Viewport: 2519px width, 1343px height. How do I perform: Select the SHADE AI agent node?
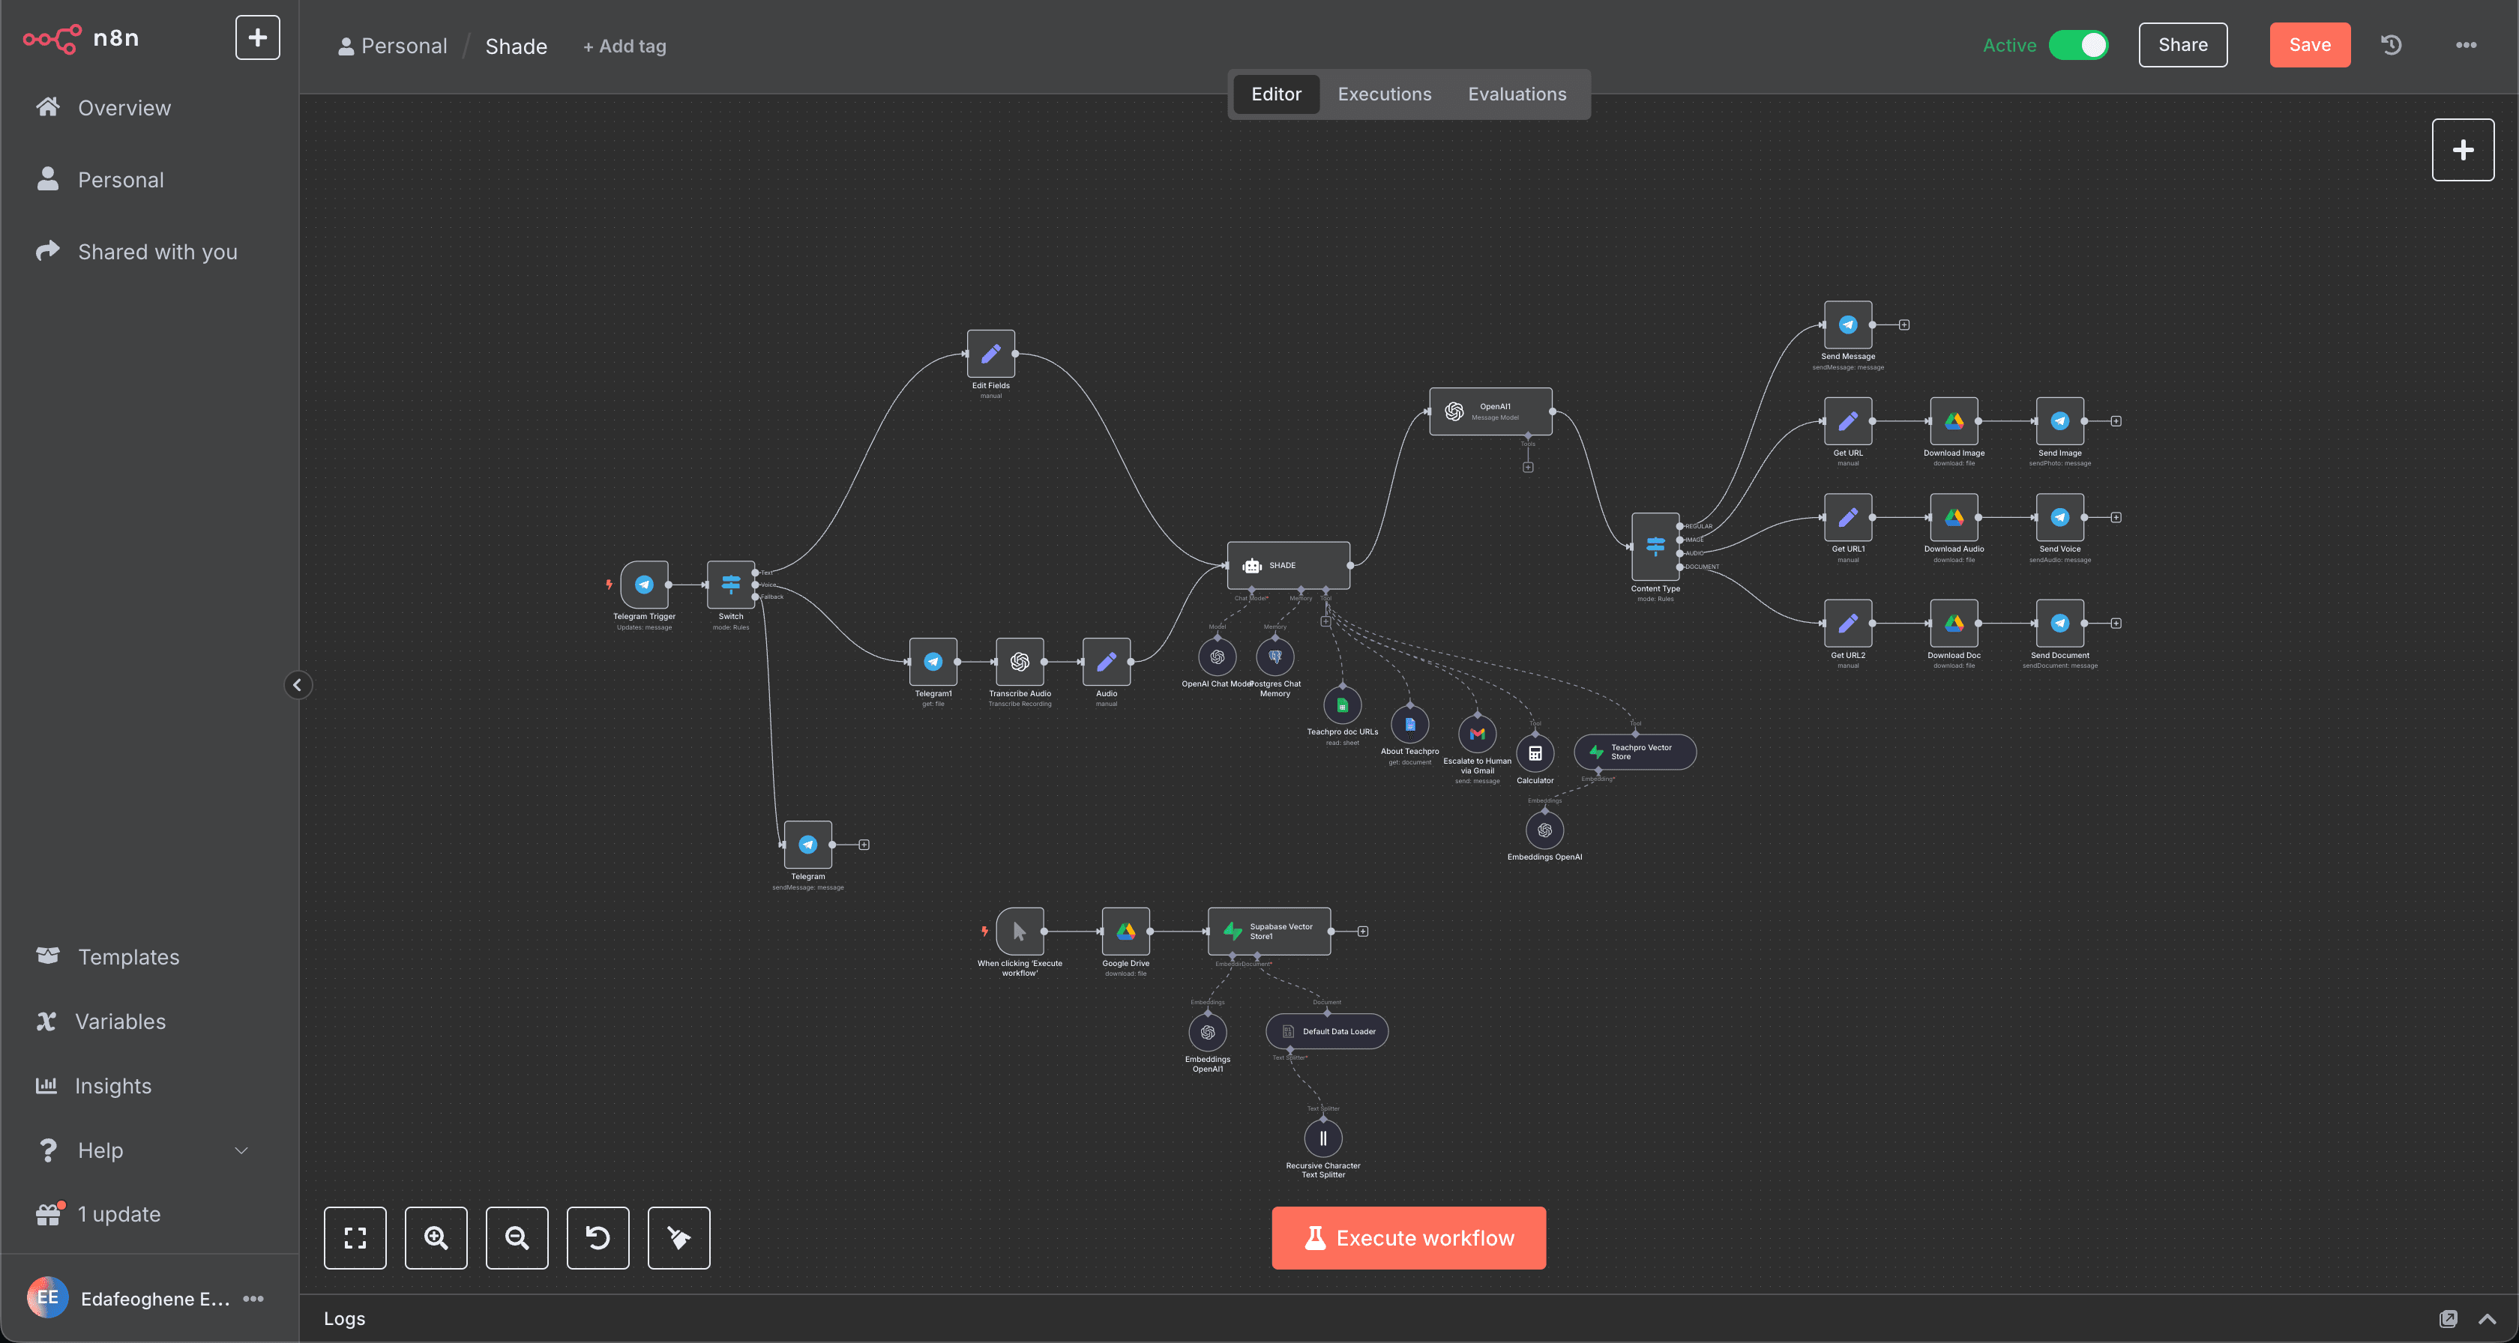(1288, 565)
